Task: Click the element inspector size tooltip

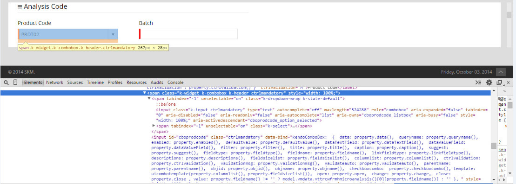Action: (93, 48)
